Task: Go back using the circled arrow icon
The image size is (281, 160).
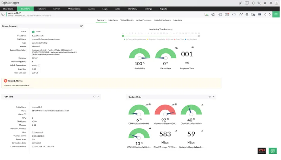Action: tap(3, 14)
